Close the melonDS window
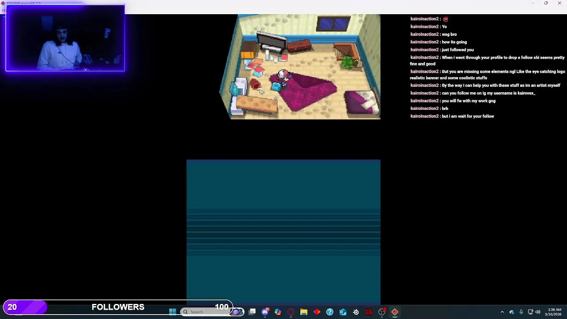This screenshot has height=319, width=567. point(559,3)
